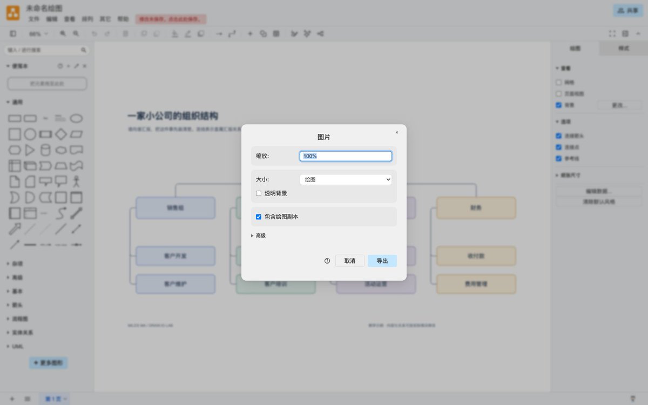648x405 pixels.
Task: Enable the 透明背景 checkbox
Action: coord(259,193)
